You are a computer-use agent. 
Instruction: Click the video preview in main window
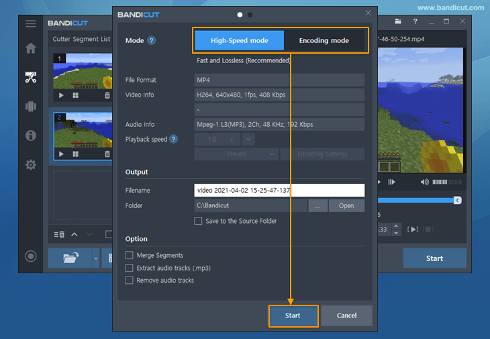[x=420, y=110]
